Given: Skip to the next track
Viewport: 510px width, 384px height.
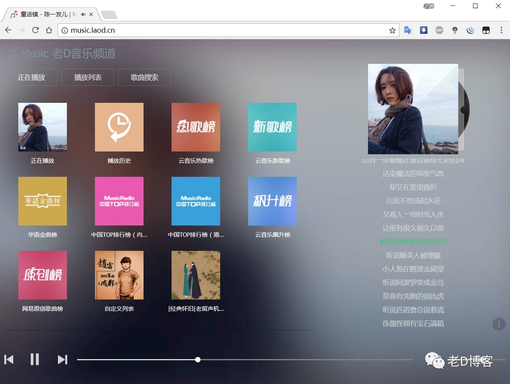Looking at the screenshot, I should click(62, 359).
